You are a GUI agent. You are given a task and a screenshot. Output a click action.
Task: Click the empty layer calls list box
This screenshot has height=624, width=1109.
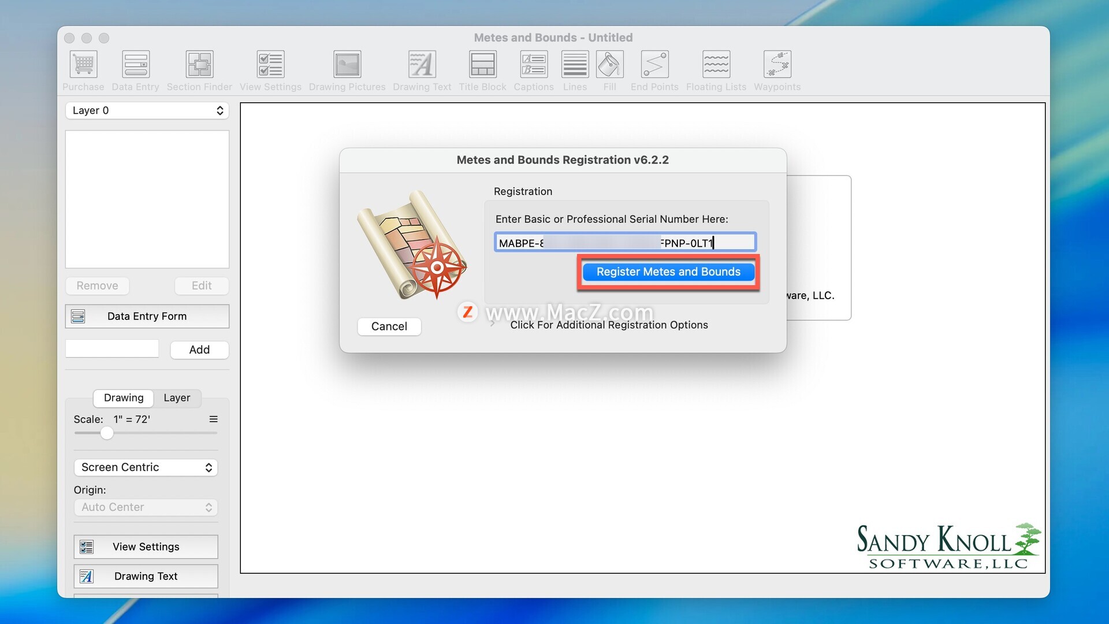click(x=147, y=199)
